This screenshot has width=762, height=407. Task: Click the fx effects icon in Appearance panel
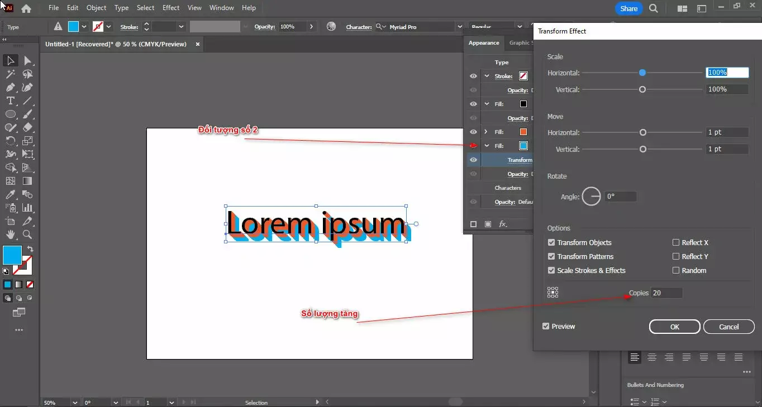tap(502, 223)
